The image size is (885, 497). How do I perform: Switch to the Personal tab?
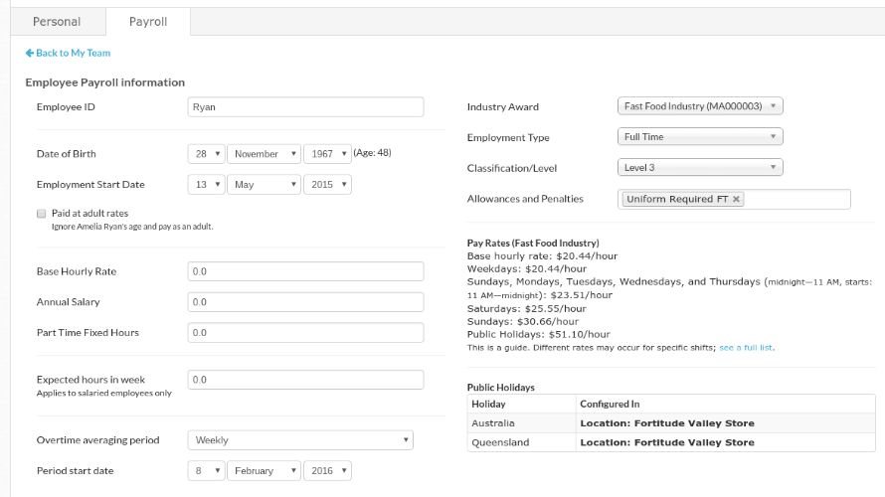(x=57, y=22)
